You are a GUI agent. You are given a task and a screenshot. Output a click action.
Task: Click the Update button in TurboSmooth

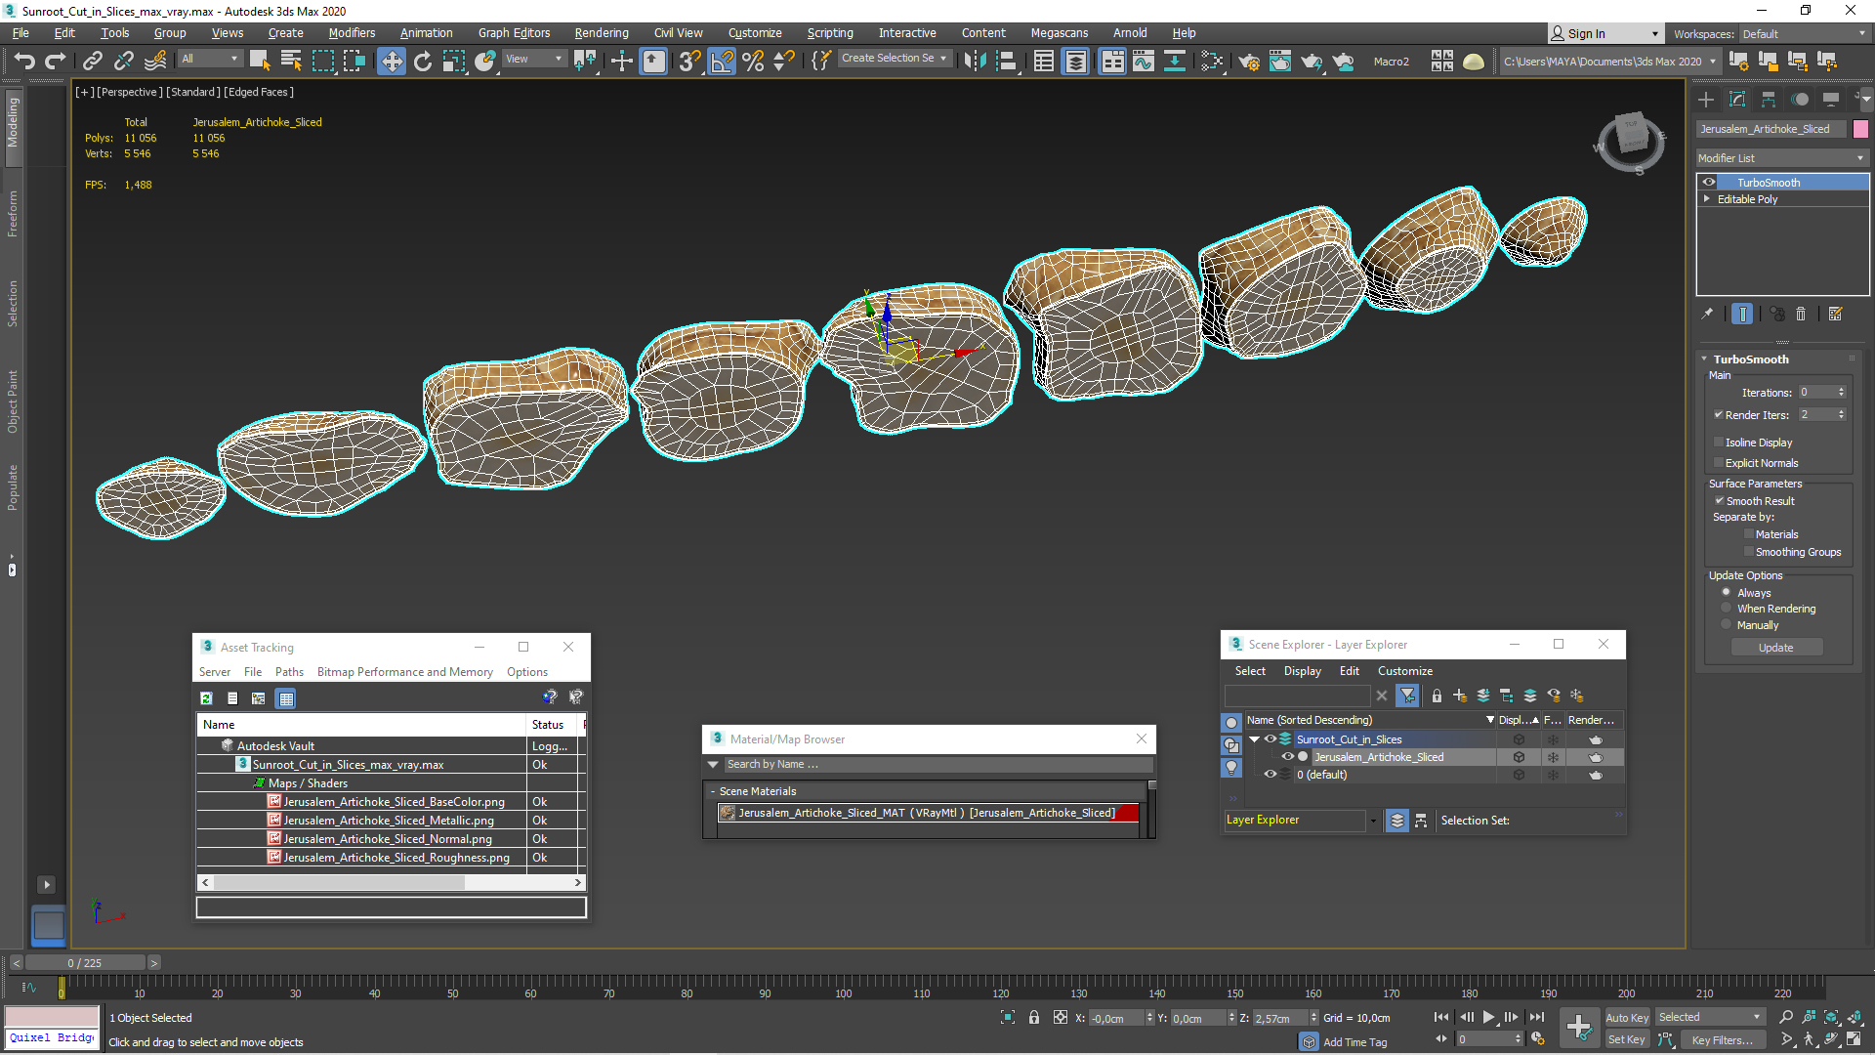pyautogui.click(x=1774, y=647)
